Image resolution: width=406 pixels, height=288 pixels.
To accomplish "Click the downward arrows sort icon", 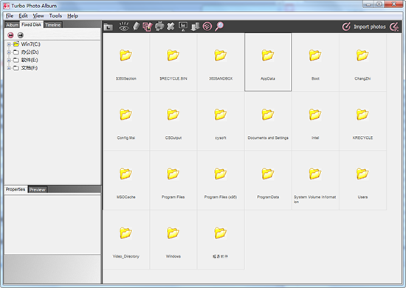I will coord(195,27).
